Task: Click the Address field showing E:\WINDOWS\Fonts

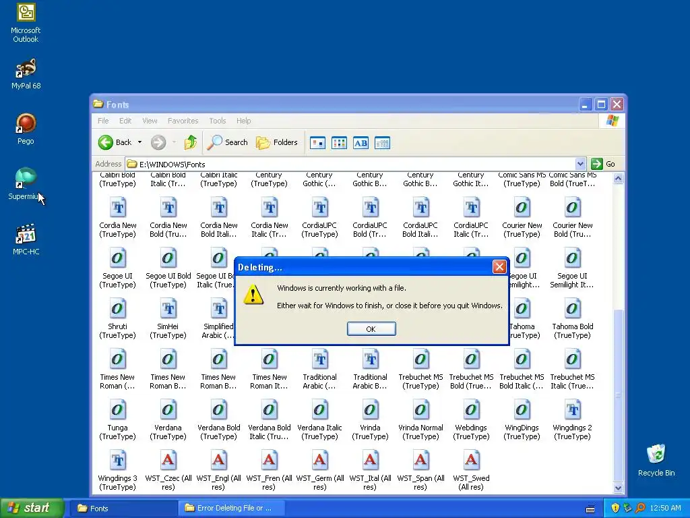Action: [350, 164]
